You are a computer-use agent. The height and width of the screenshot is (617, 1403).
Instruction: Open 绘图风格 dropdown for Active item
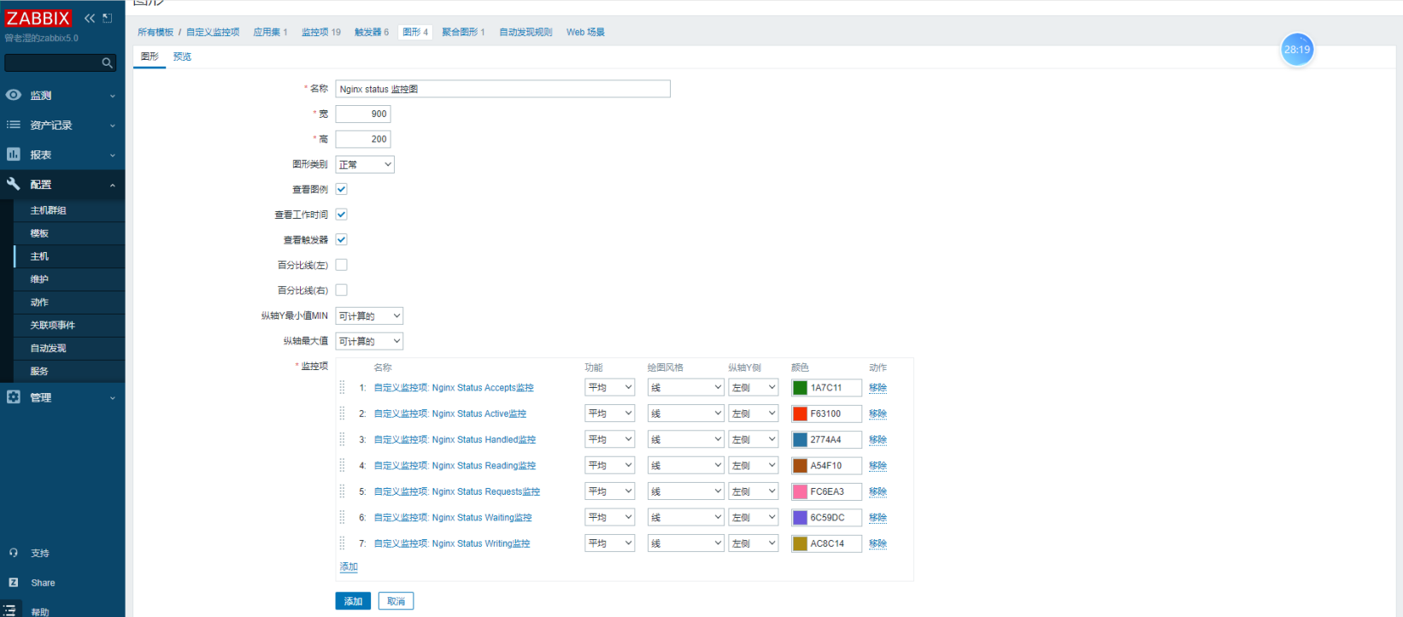coord(686,414)
